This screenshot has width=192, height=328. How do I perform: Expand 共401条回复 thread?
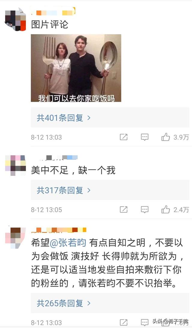pos(110,118)
